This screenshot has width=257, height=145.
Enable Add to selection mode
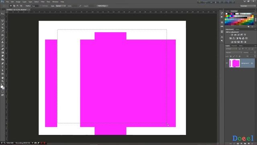coord(14,6)
